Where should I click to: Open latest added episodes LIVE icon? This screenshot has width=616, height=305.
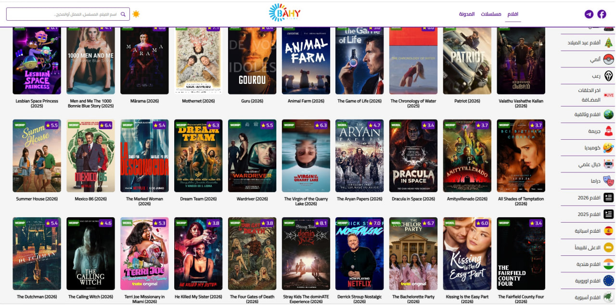(x=609, y=95)
